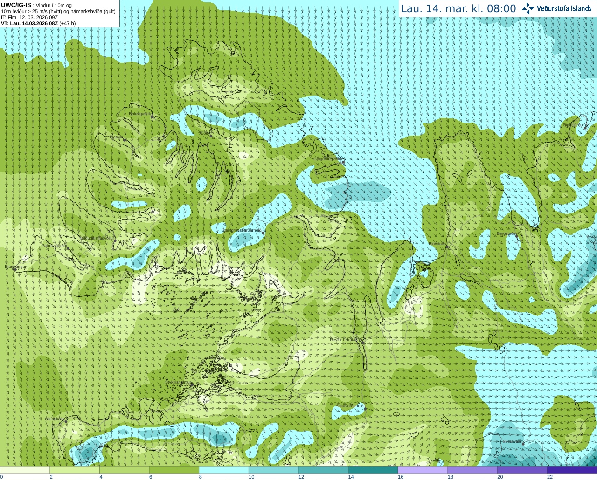Image resolution: width=597 pixels, height=480 pixels.
Task: Pick the 8–10 m/s light cyan legend swatch
Action: 223,470
